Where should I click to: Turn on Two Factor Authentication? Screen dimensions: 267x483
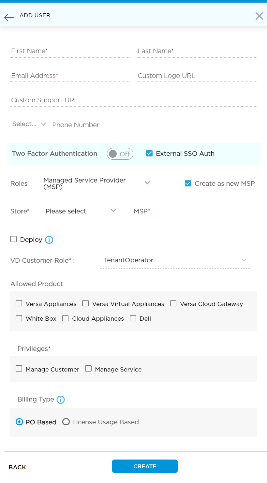click(120, 154)
